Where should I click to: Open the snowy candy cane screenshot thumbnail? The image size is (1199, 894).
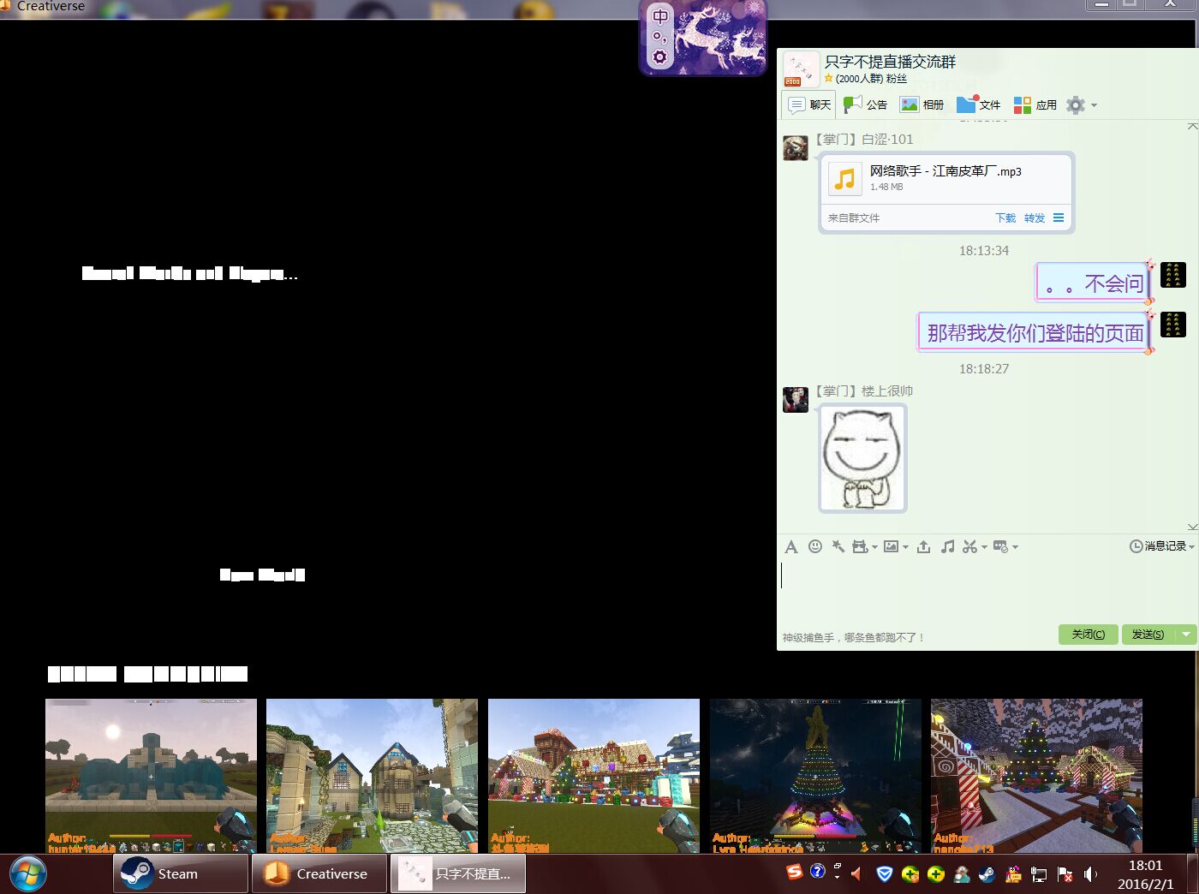(1036, 776)
